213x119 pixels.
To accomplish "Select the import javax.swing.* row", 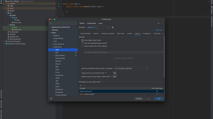I will coord(121,94).
